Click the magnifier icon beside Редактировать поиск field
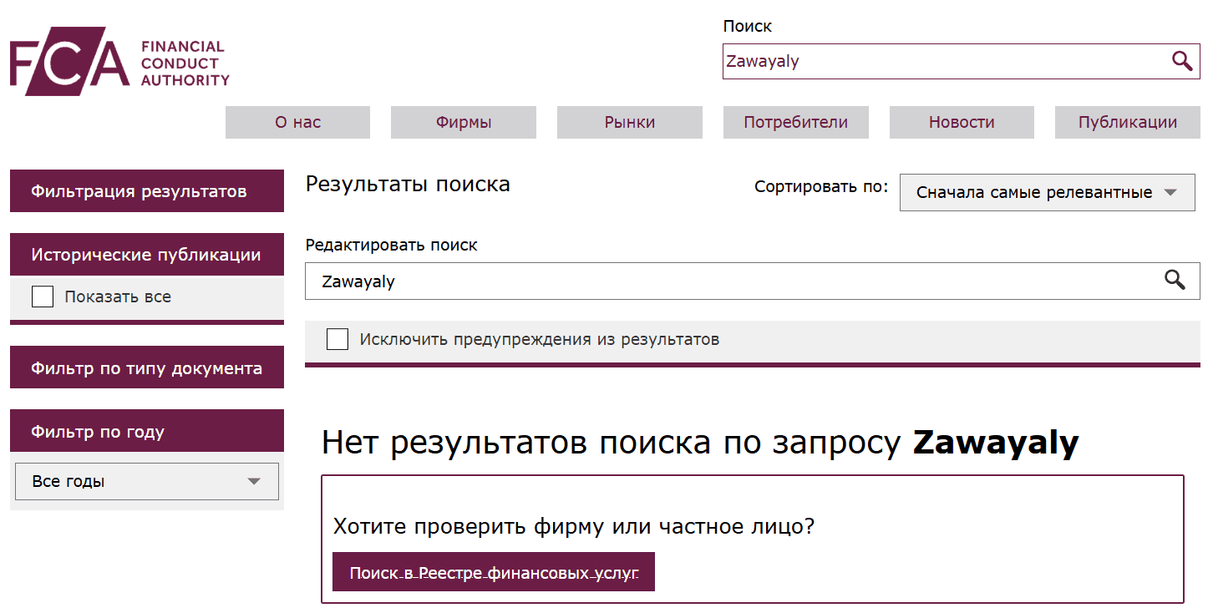Viewport: 1213px width, 608px height. point(1175,281)
